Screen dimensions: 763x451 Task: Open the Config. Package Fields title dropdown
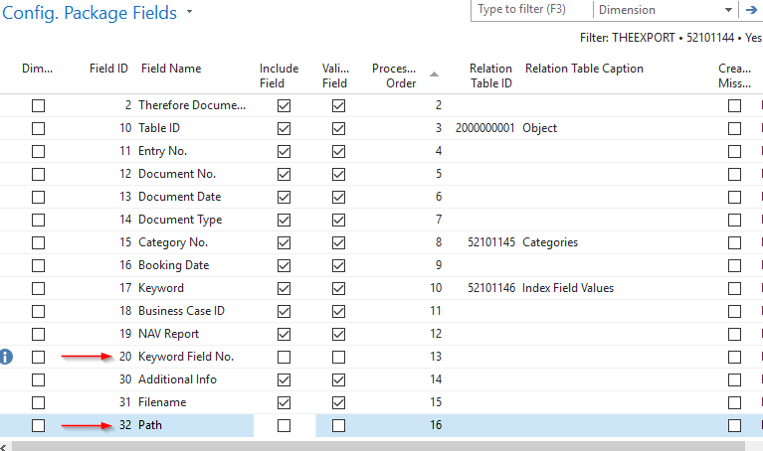point(190,13)
